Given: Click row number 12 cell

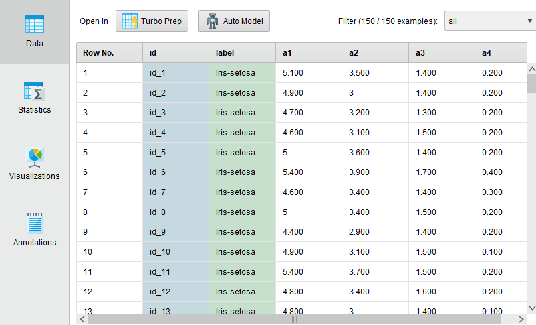Looking at the screenshot, I should point(110,292).
